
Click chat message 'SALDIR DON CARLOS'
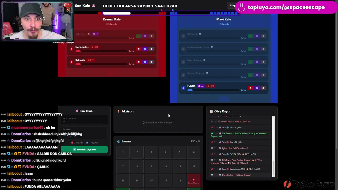tap(54, 154)
